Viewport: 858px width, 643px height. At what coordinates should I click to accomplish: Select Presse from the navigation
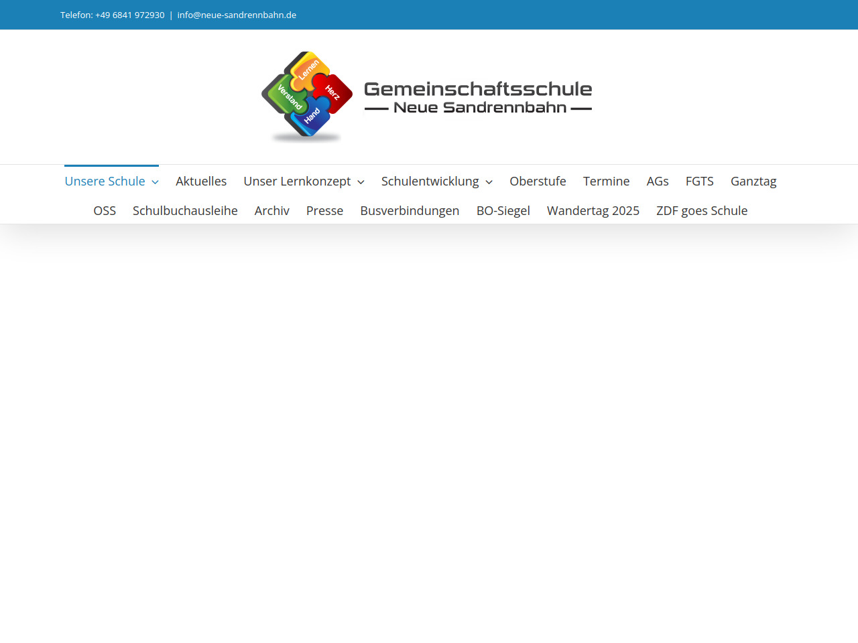pyautogui.click(x=324, y=211)
